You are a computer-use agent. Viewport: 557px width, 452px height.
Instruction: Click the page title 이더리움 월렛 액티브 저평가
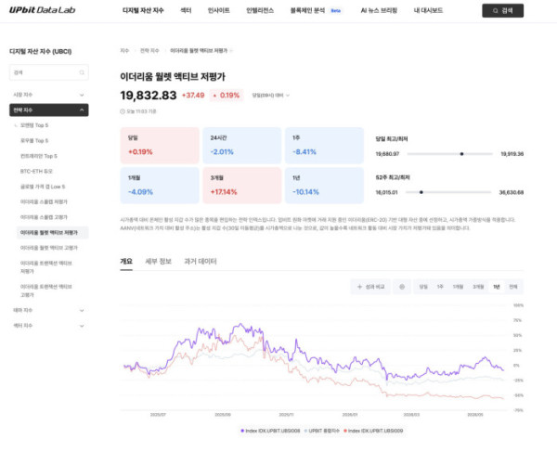[173, 77]
